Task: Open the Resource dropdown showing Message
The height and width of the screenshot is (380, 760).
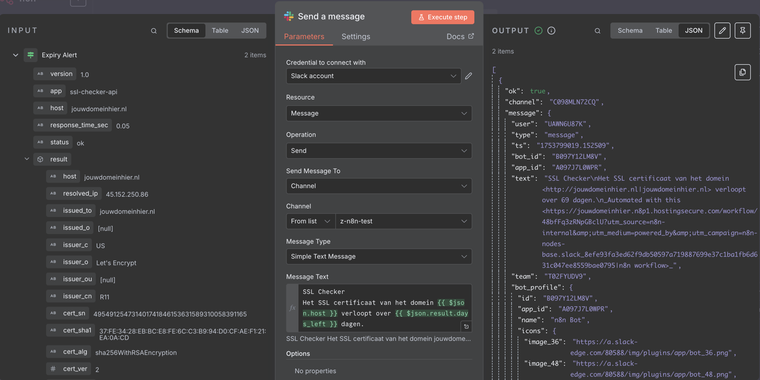Action: 379,113
